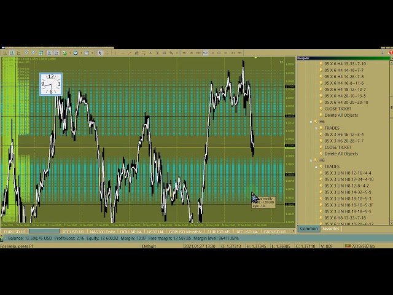Toggle the chart shift button
The image size is (393, 295).
click(56, 53)
